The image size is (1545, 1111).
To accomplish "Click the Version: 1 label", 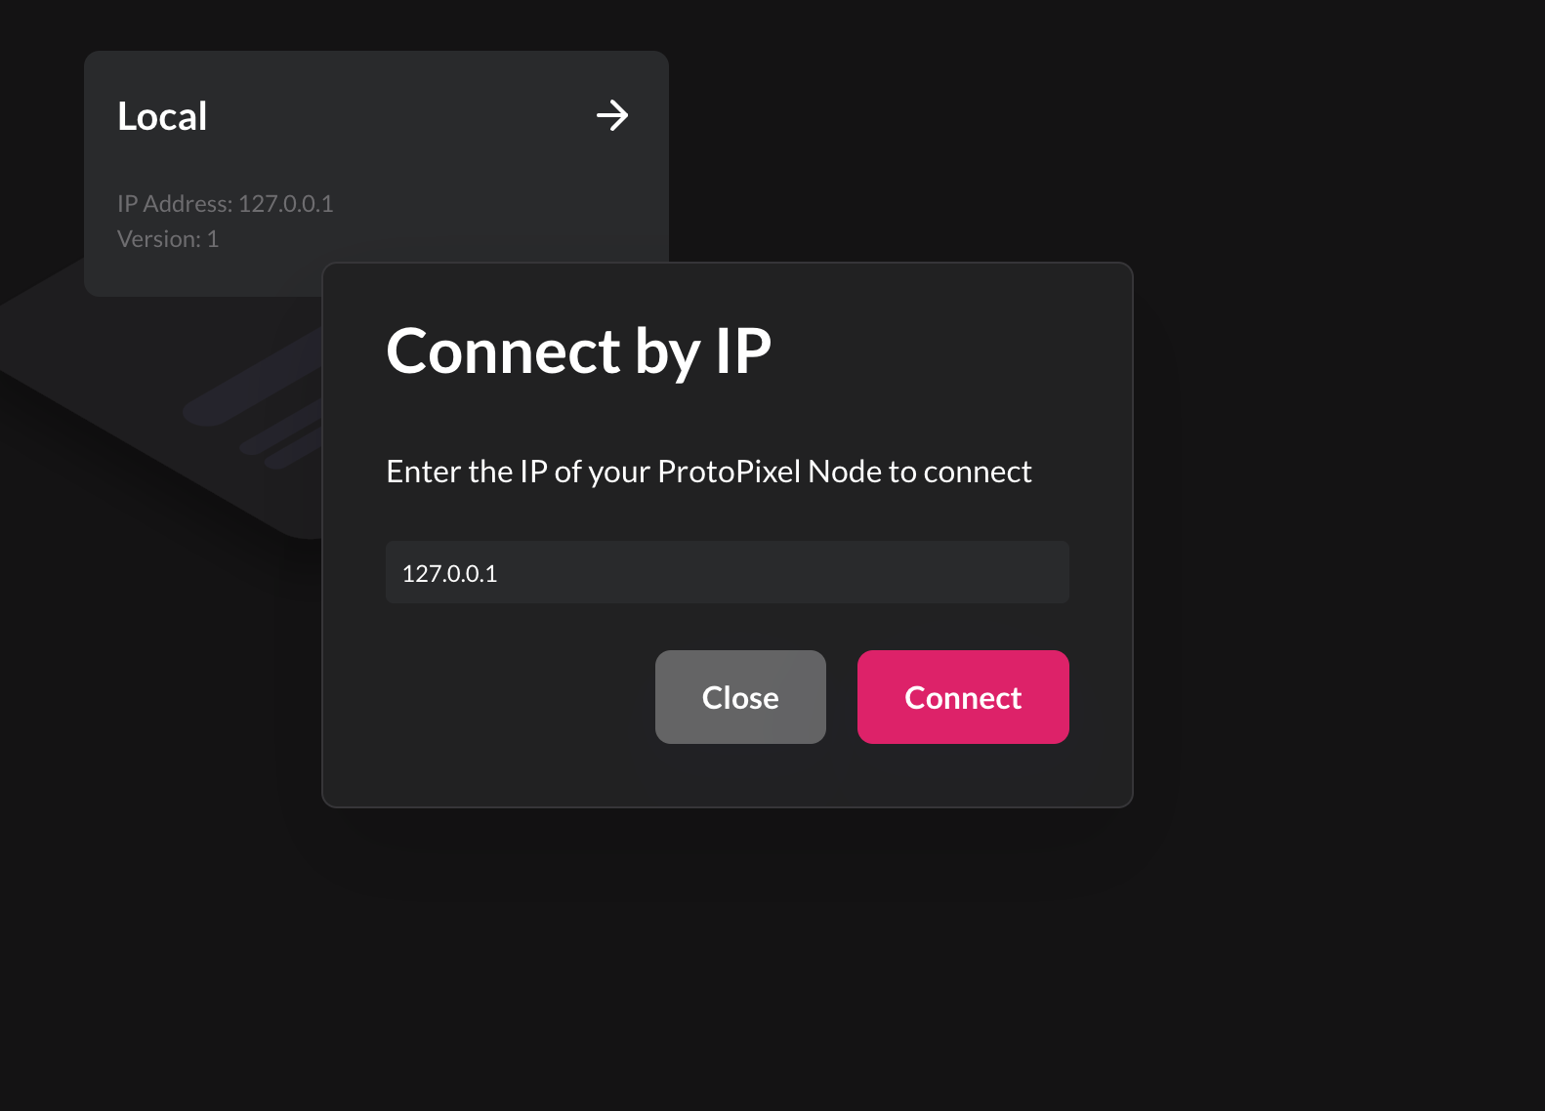I will [168, 238].
